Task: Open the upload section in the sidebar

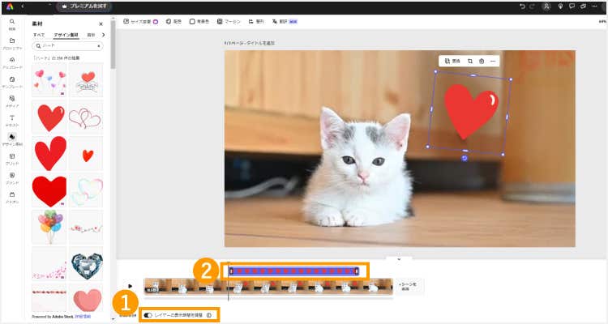Action: (x=12, y=63)
